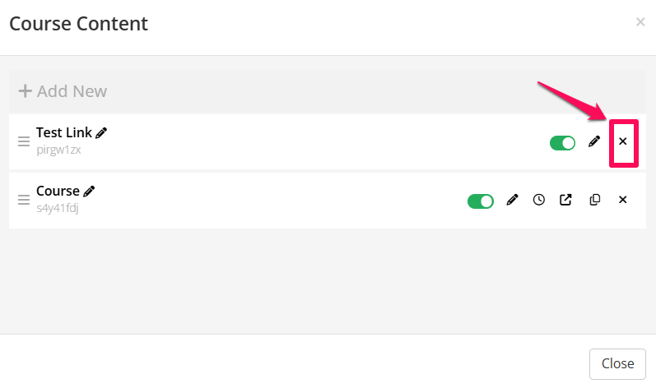Click the Course ID s4y41fdj
This screenshot has width=656, height=388.
pos(57,208)
